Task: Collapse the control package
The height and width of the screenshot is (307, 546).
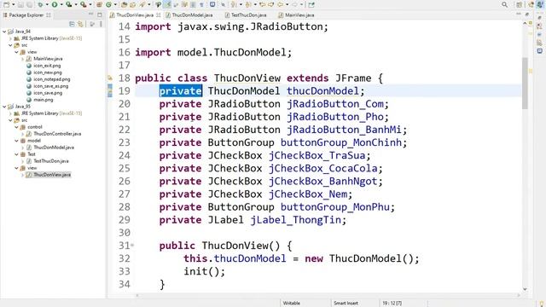Action: point(16,127)
